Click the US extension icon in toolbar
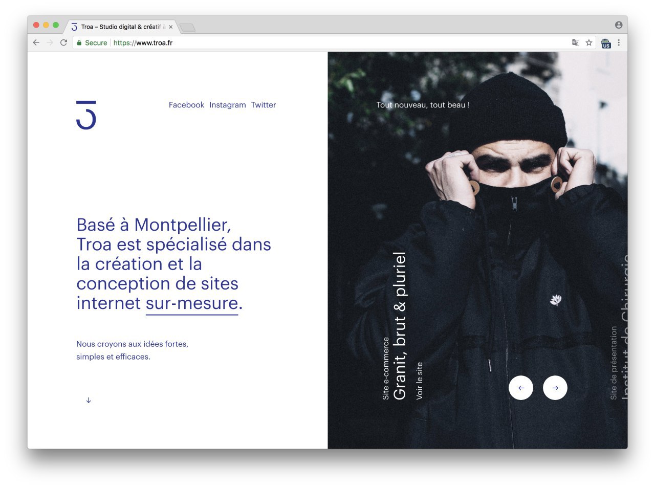The height and width of the screenshot is (488, 655). pyautogui.click(x=606, y=43)
